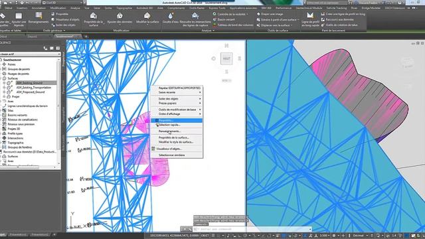Click the help icon in the toolspace header

point(58,48)
